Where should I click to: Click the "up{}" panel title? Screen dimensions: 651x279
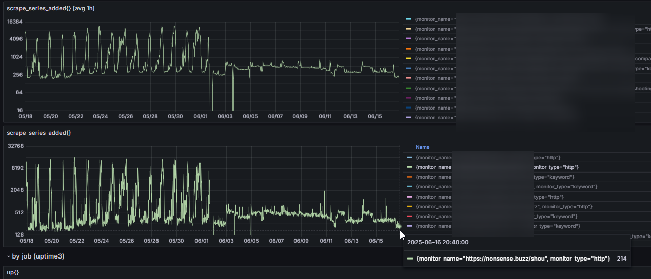pos(13,272)
